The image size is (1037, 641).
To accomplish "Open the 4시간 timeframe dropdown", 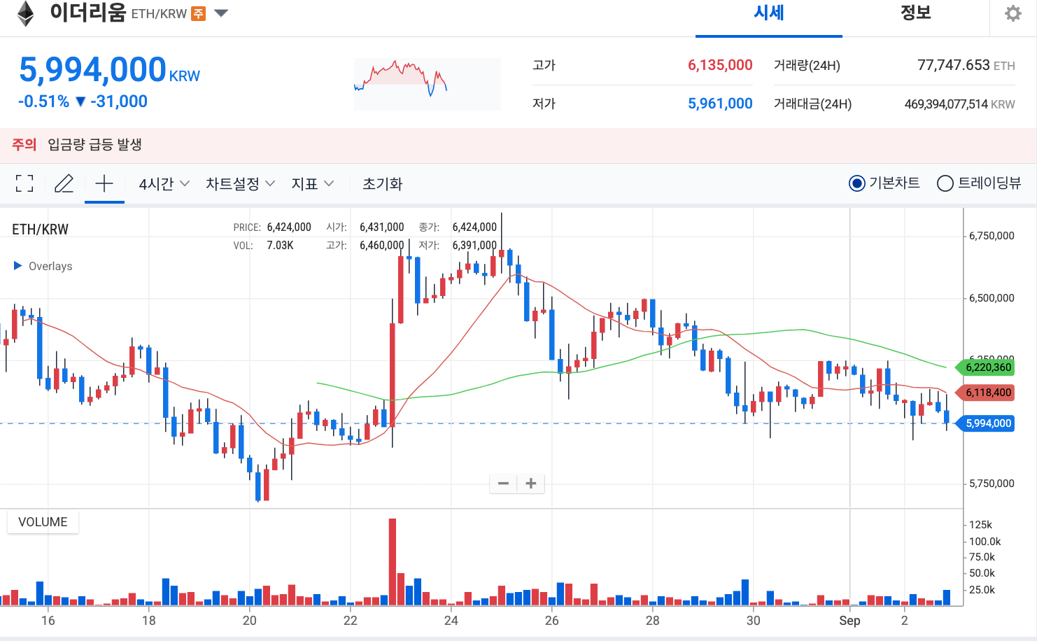I will [x=162, y=183].
